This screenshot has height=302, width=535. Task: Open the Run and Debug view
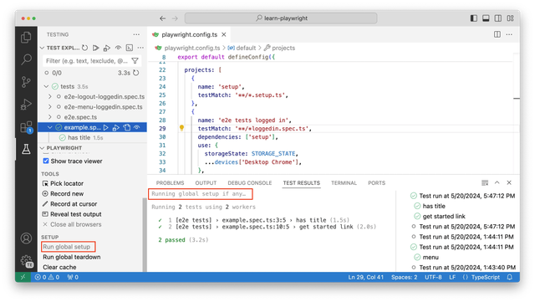click(26, 105)
